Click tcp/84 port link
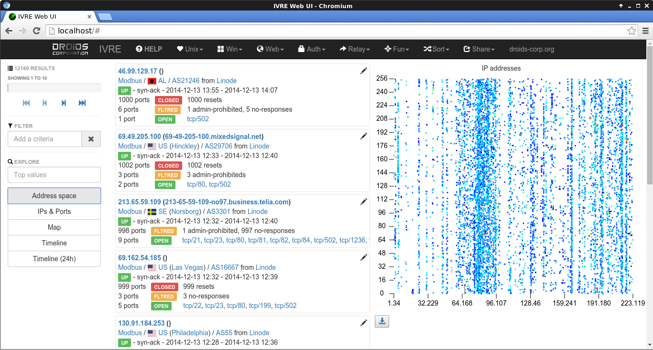The width and height of the screenshot is (653, 350). [x=301, y=240]
